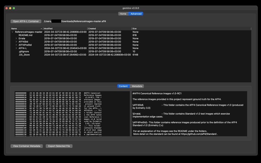Viewport: 261px width, 163px height.
Task: Select the .DS_Store file
Action: coord(24,55)
